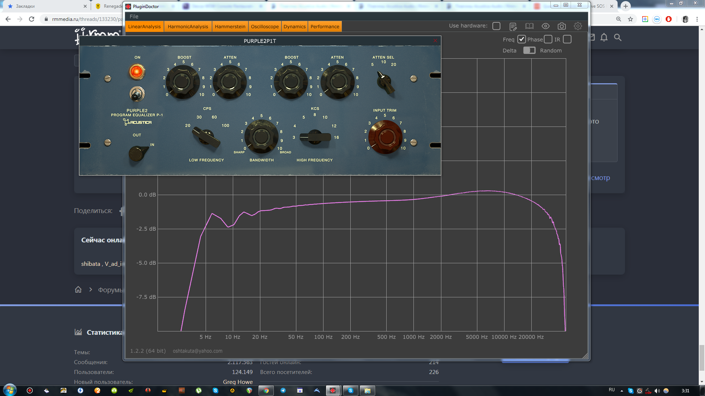705x396 pixels.
Task: Open the book manual icon in PluginDoctor
Action: click(x=529, y=26)
